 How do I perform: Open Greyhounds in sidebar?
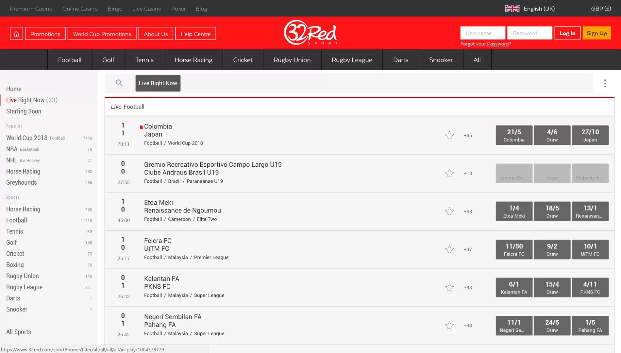49,182
